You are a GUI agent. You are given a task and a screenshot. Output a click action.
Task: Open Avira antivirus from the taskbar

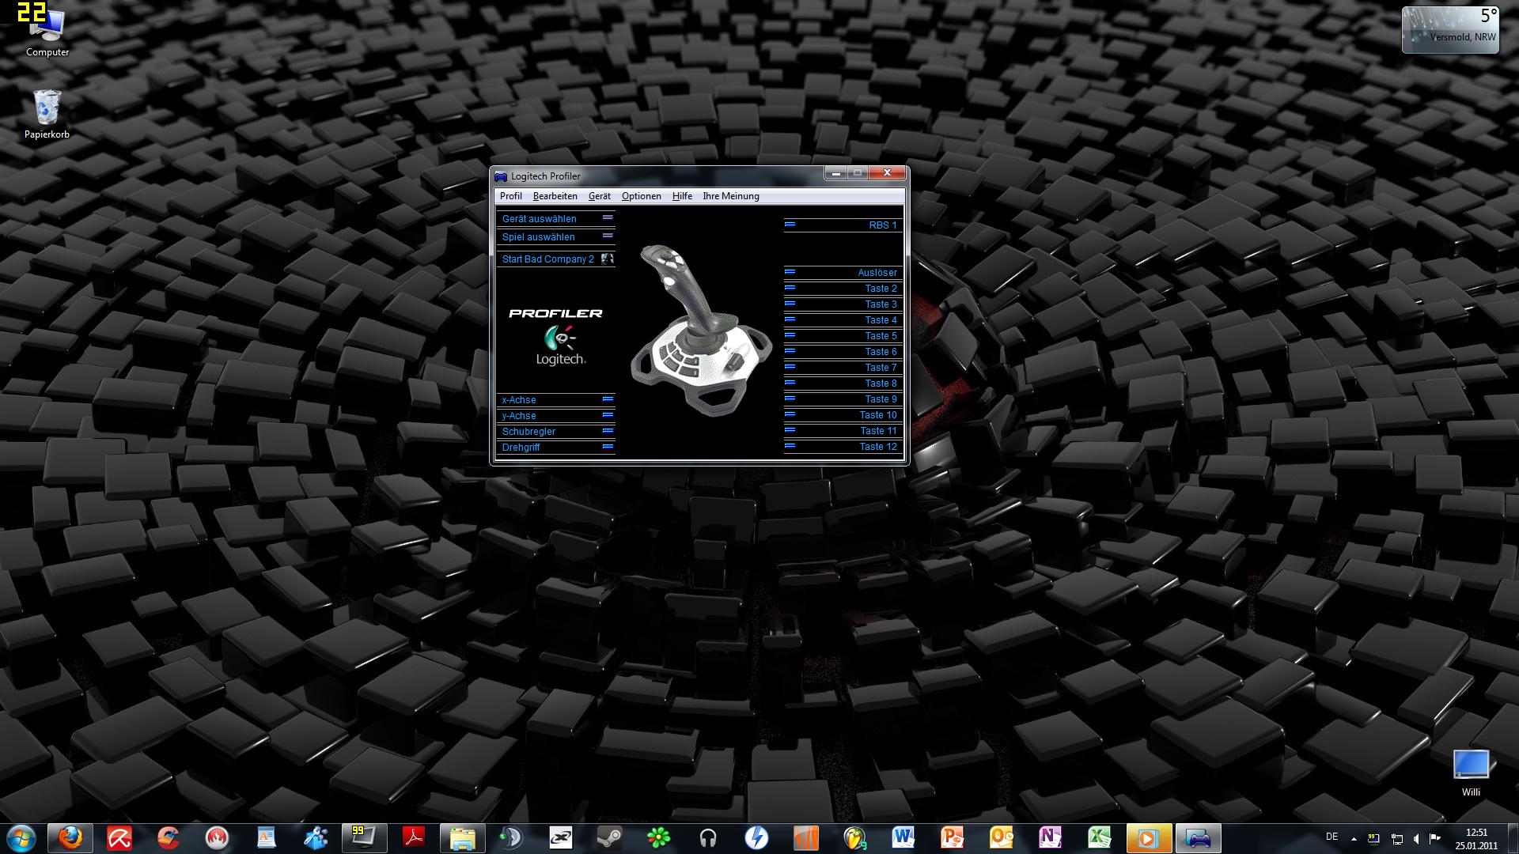click(x=119, y=837)
